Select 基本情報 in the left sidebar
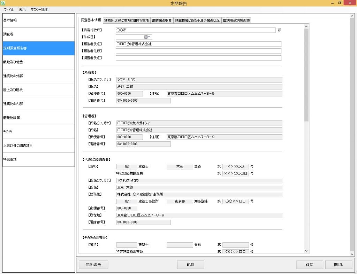The width and height of the screenshot is (357, 274). coord(38,21)
